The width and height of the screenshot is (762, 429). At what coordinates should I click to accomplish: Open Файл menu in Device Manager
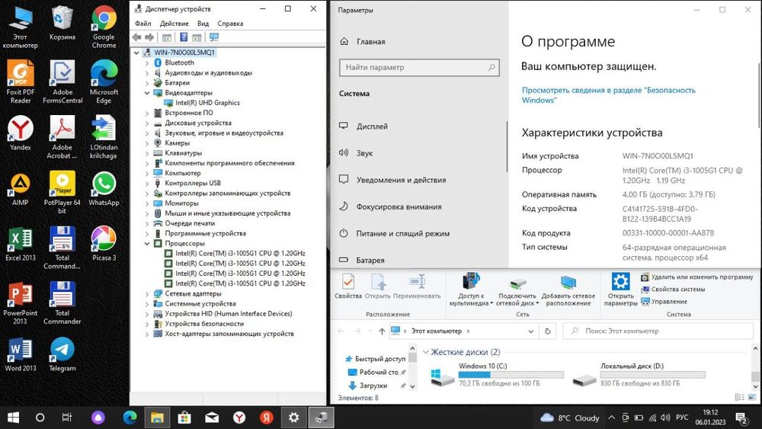(143, 24)
